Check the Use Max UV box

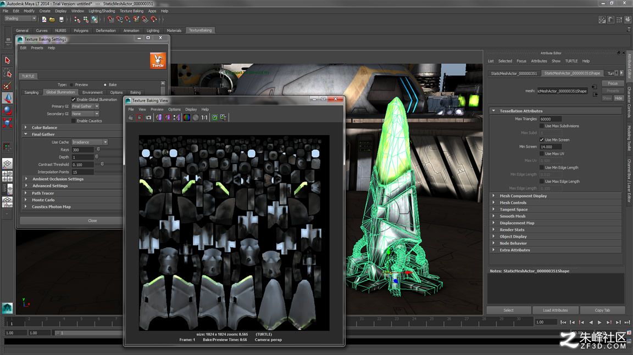tap(542, 154)
